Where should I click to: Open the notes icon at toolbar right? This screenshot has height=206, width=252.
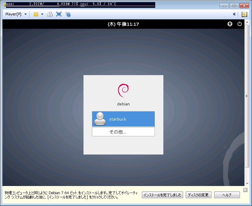point(244,14)
